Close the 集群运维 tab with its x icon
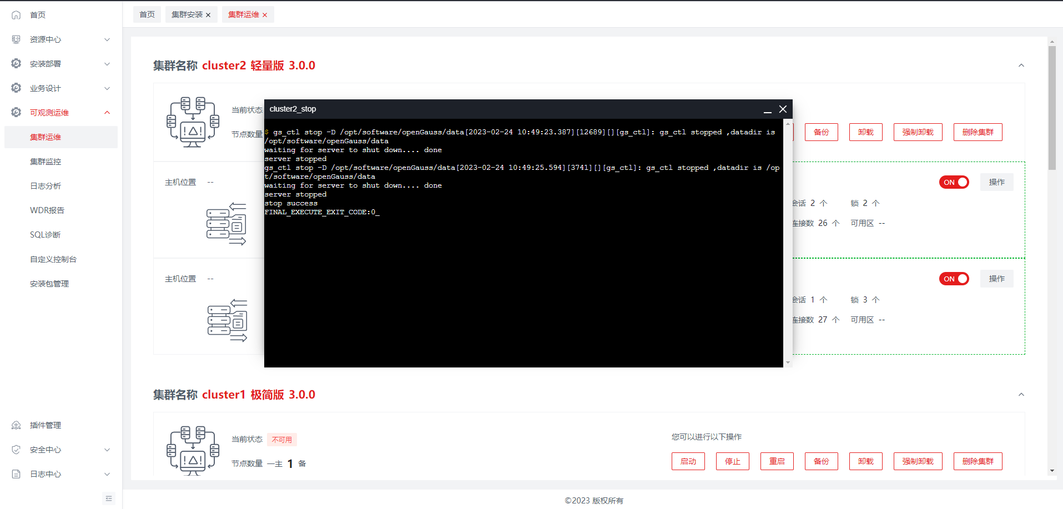This screenshot has height=509, width=1063. tap(265, 15)
